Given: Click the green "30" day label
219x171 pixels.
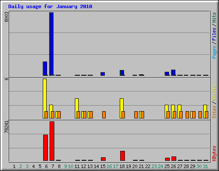Looking at the screenshot, I should 199,166.
